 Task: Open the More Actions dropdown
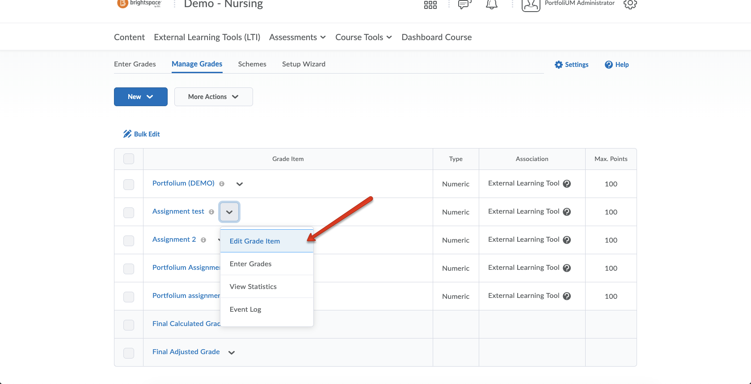click(214, 97)
